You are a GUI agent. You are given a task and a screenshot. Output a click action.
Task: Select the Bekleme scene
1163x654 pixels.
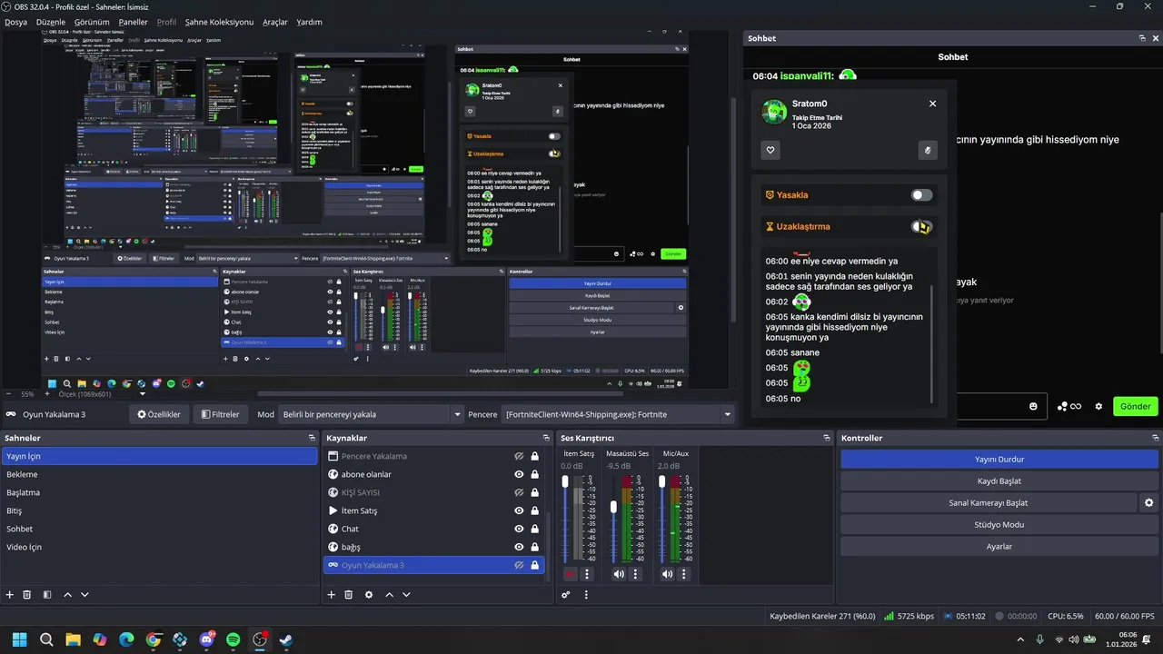(159, 474)
